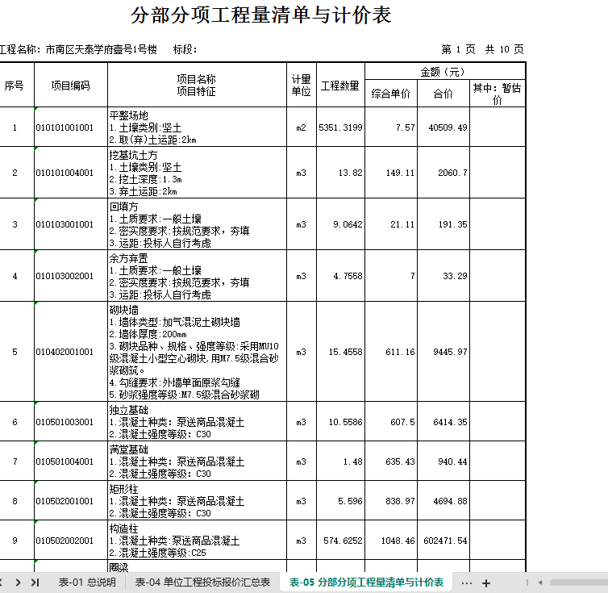Image resolution: width=608 pixels, height=593 pixels.
Task: Select quantity cell 10.5586
Action: click(340, 421)
